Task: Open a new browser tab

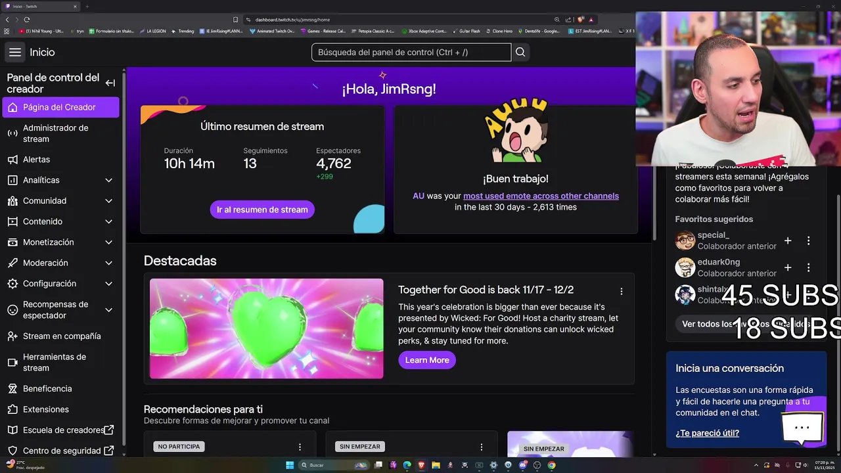Action: point(87,7)
